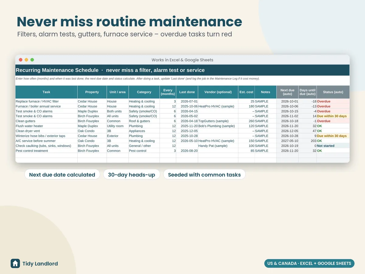Image resolution: width=365 pixels, height=274 pixels.
Task: Click the 'Next due (auto)' column header
Action: pos(287,92)
